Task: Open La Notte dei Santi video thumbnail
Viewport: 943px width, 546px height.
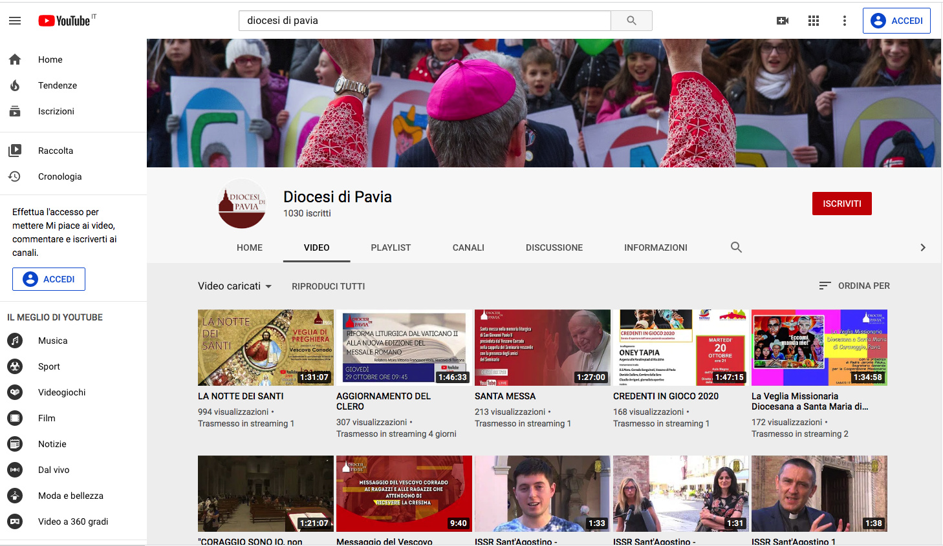Action: pyautogui.click(x=265, y=348)
